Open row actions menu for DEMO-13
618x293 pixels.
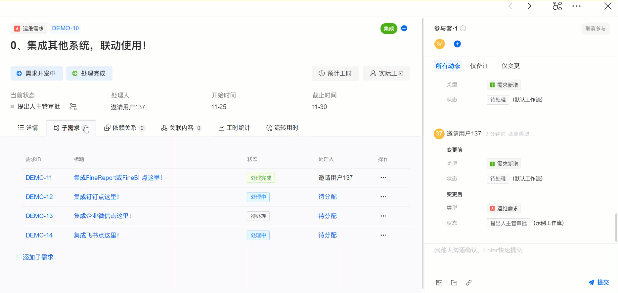coord(384,216)
